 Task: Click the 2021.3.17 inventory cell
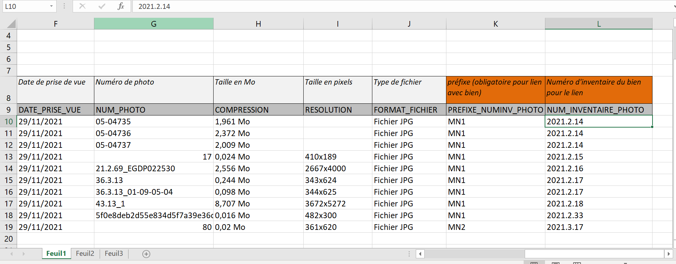[599, 227]
